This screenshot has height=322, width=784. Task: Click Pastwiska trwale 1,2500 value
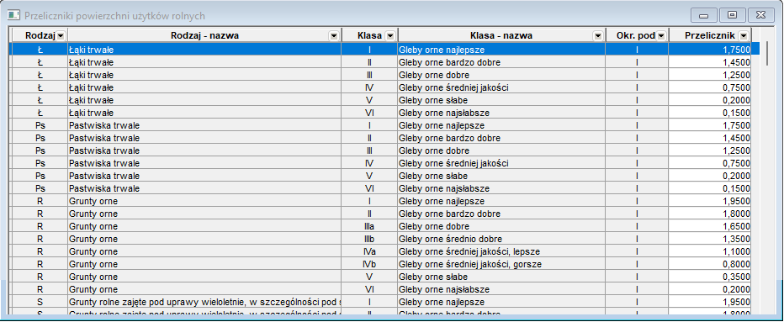pyautogui.click(x=709, y=150)
